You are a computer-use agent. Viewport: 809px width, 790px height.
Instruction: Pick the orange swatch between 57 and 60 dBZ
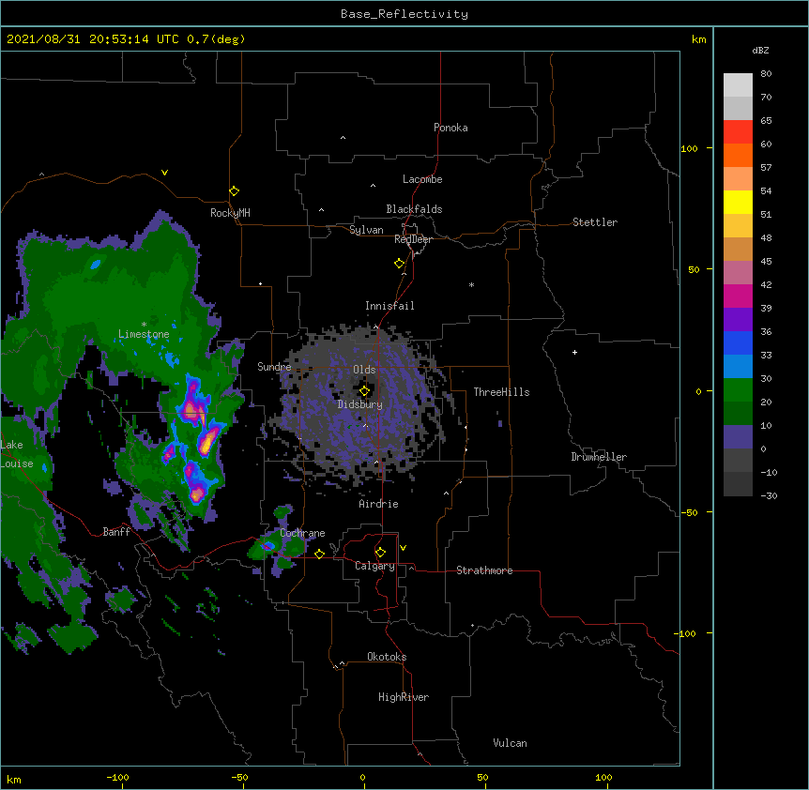pos(738,155)
